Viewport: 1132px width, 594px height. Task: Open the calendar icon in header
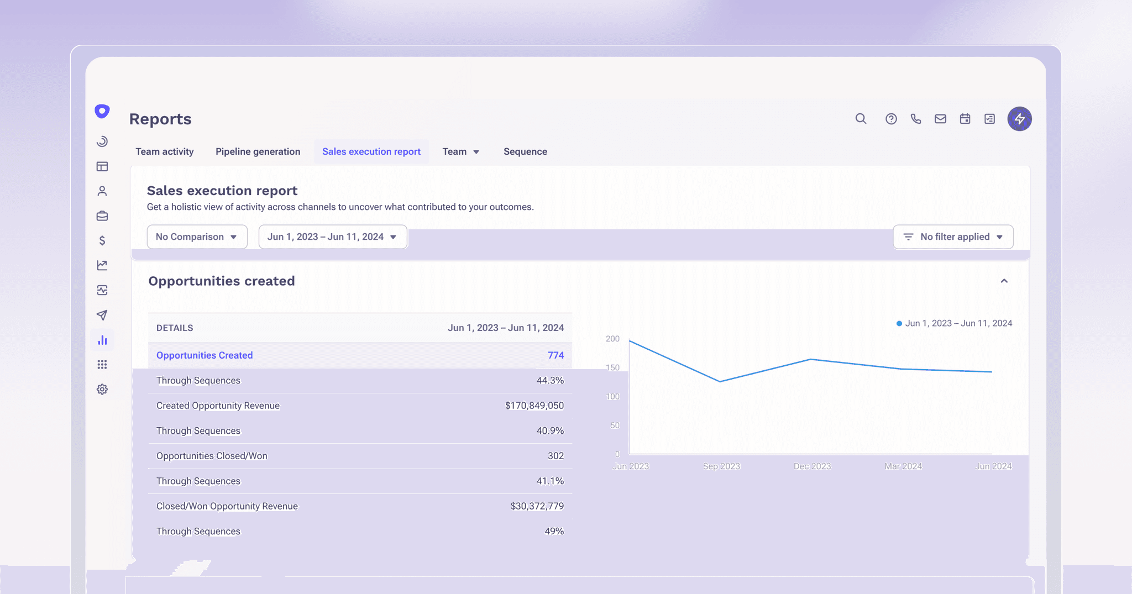click(965, 119)
